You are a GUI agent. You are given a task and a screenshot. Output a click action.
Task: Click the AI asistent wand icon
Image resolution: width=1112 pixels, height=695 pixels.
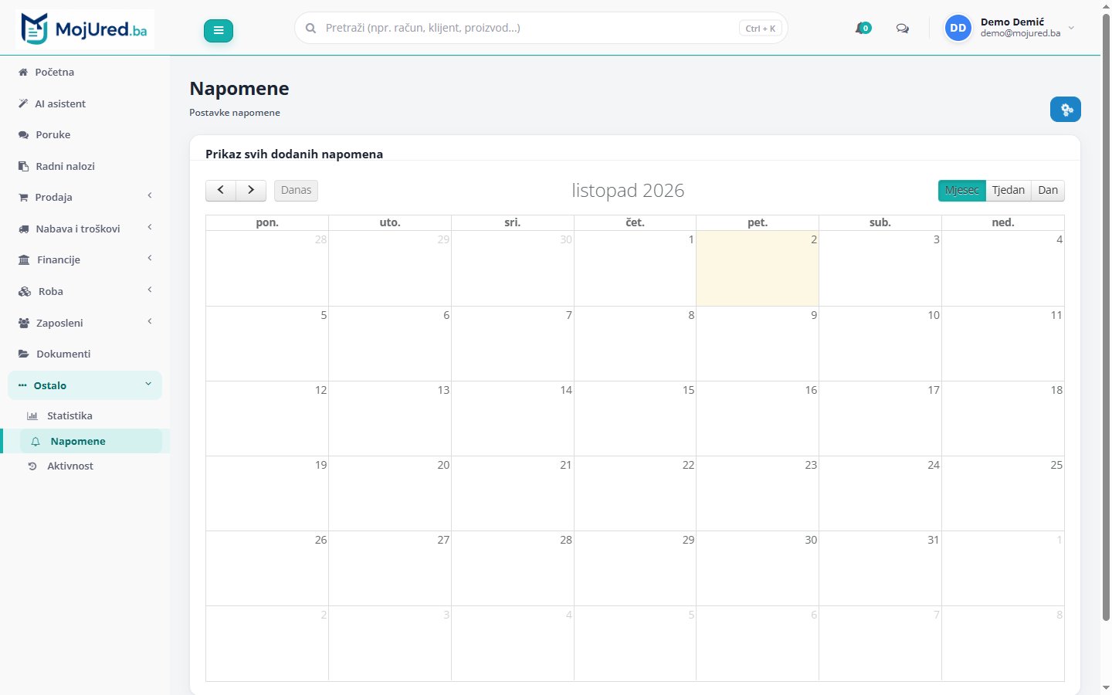23,103
